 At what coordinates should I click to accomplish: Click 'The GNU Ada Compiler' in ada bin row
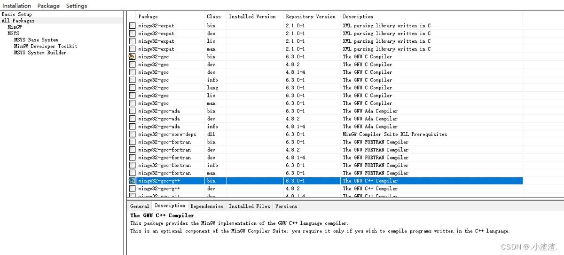(x=370, y=111)
